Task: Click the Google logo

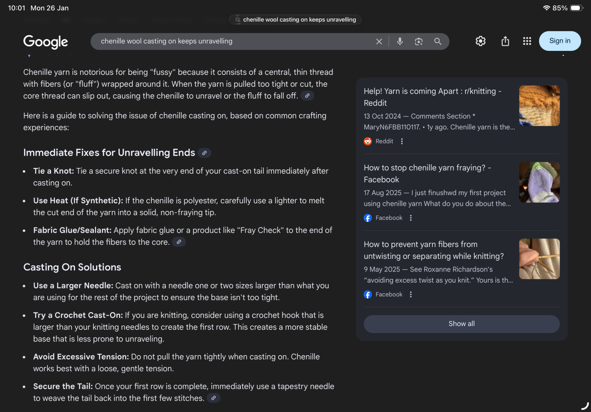Action: coord(45,41)
